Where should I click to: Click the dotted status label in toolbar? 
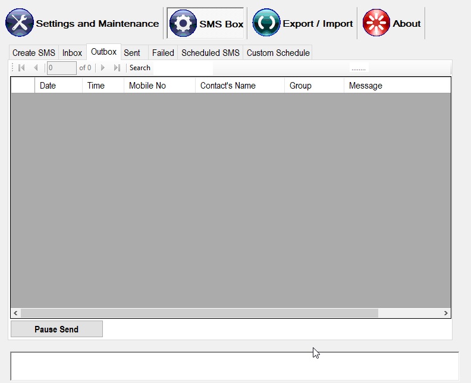(x=359, y=68)
